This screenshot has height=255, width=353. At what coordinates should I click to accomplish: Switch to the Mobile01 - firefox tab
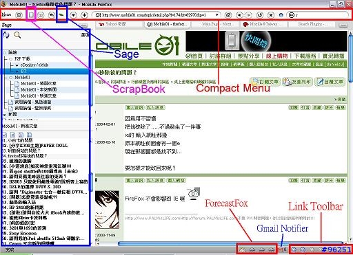tap(167, 24)
